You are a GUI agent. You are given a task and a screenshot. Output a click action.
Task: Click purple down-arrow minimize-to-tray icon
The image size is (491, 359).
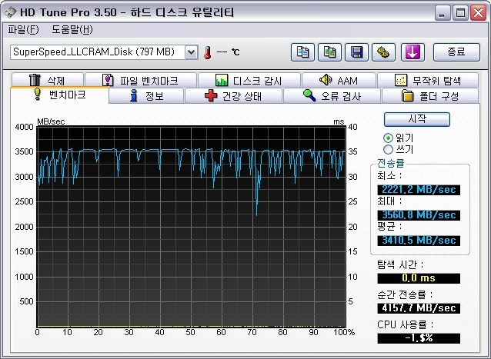point(413,52)
